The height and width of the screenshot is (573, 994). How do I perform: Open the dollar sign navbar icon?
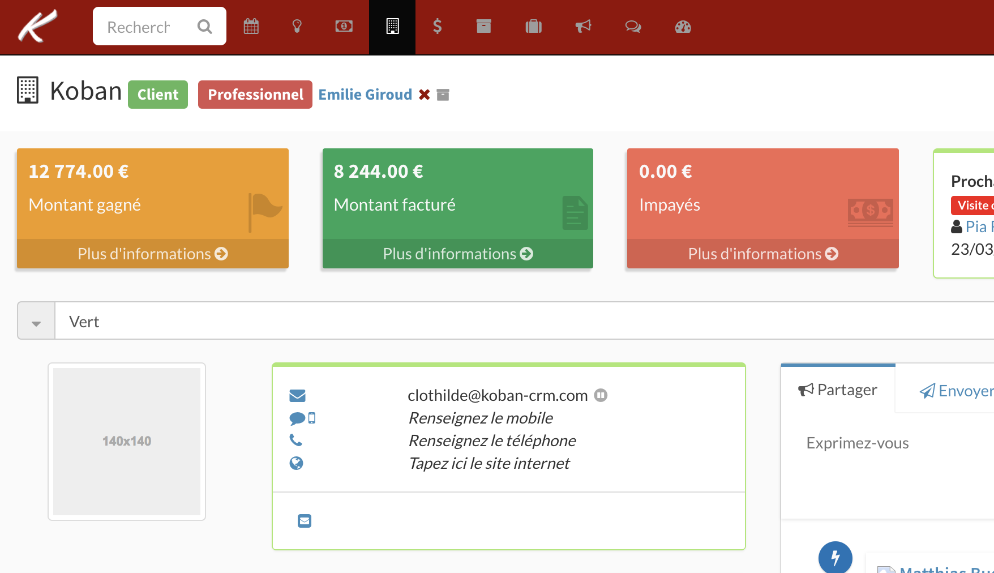(x=437, y=27)
